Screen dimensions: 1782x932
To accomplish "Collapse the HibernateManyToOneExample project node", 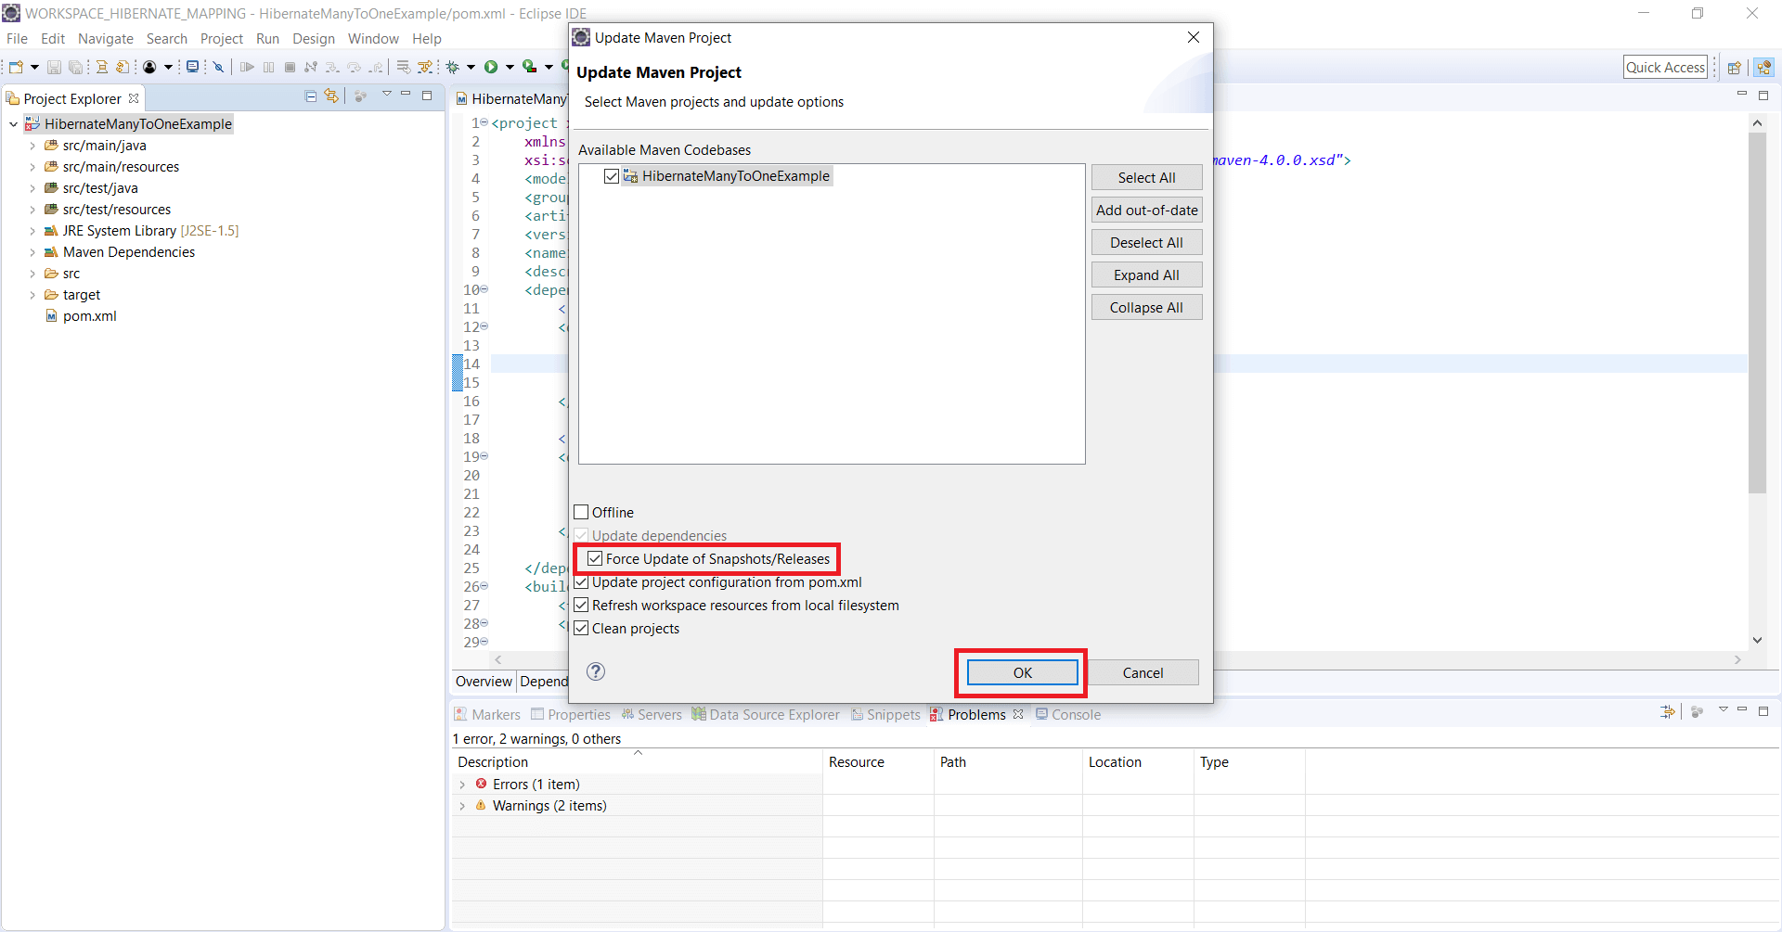I will (x=12, y=123).
